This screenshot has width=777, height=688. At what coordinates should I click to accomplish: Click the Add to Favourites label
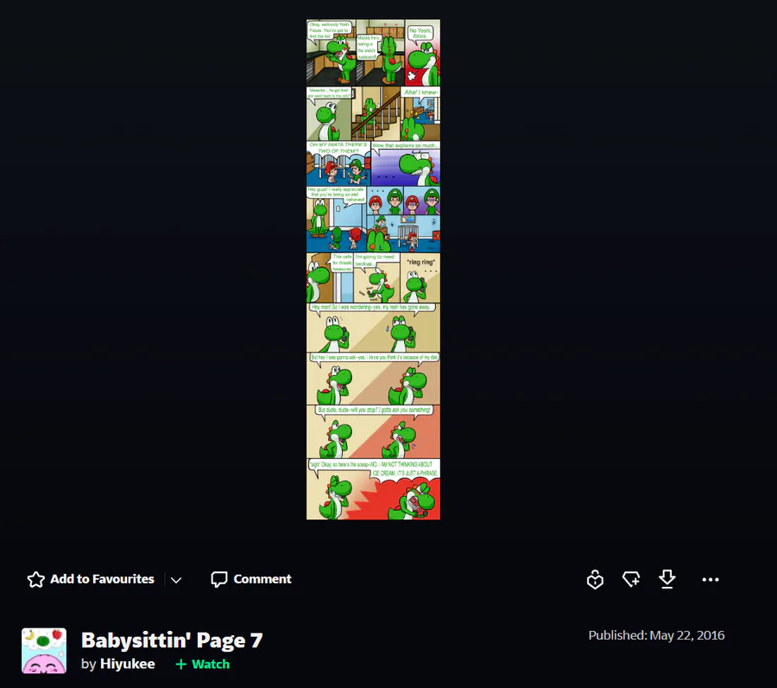pyautogui.click(x=102, y=579)
